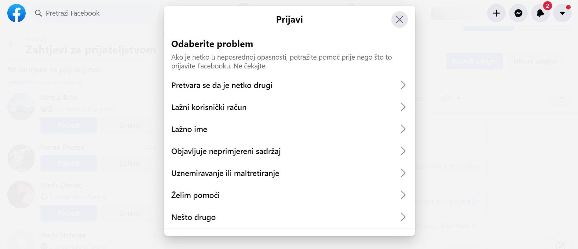Image resolution: width=578 pixels, height=249 pixels.
Task: Click the Create plus icon
Action: [x=496, y=13]
